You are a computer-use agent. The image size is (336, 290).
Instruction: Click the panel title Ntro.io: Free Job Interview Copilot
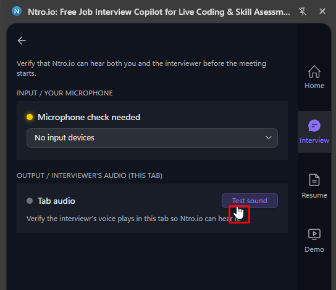coord(159,12)
